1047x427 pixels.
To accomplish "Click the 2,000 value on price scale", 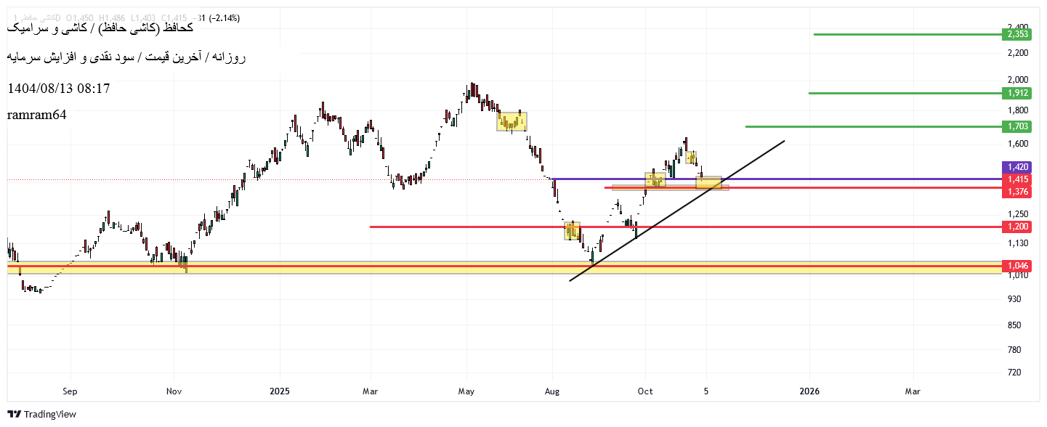I will click(x=1017, y=79).
